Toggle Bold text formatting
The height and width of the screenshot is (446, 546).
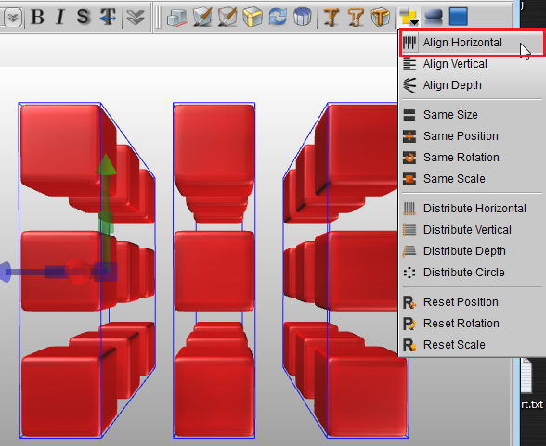[37, 17]
